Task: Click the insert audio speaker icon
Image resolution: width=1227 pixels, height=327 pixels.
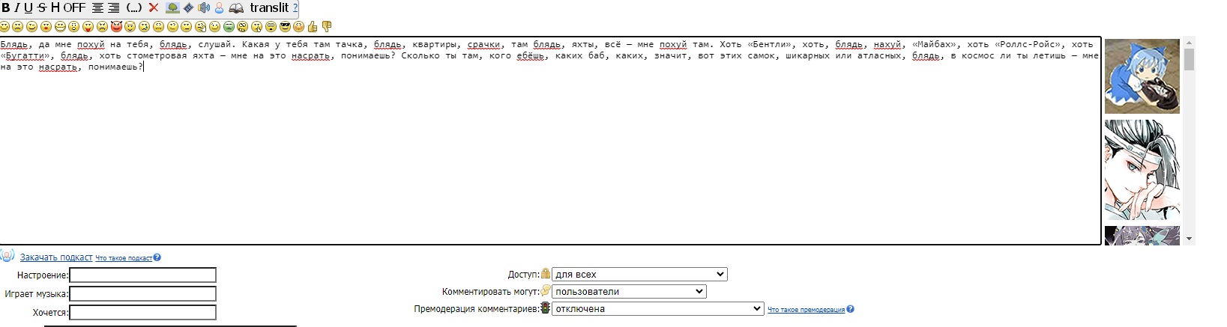Action: [x=203, y=8]
